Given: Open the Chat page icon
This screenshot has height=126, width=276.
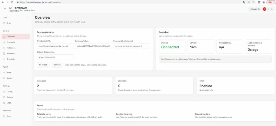Looking at the screenshot, I should [x=4, y=23].
